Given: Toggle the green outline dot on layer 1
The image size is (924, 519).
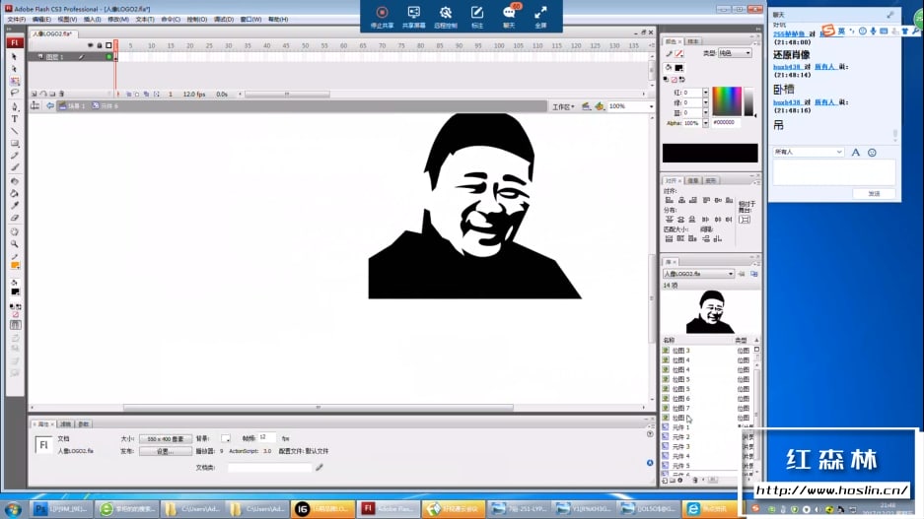Looking at the screenshot, I should [x=109, y=57].
